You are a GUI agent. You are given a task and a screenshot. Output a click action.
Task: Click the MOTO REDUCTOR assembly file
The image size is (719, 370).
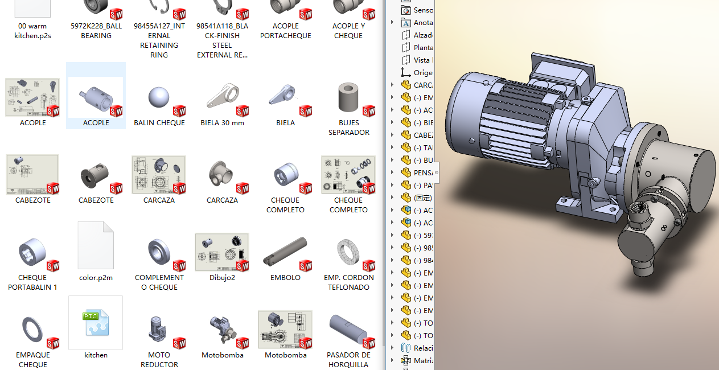pyautogui.click(x=159, y=330)
